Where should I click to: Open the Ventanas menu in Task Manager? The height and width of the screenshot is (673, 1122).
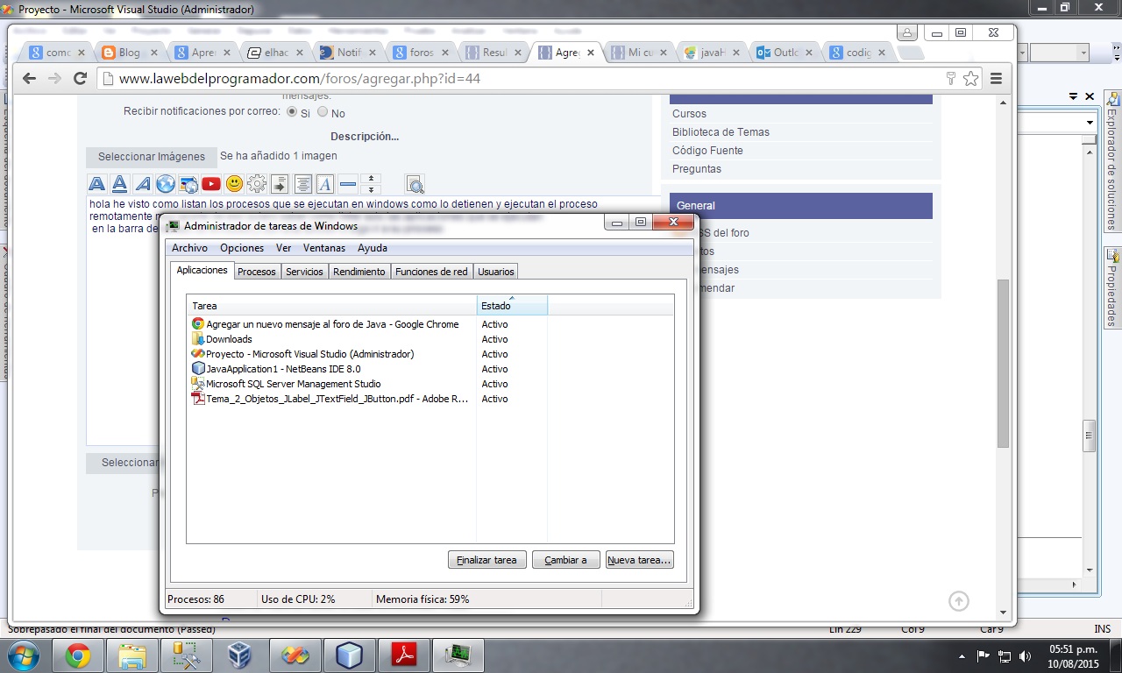[324, 248]
